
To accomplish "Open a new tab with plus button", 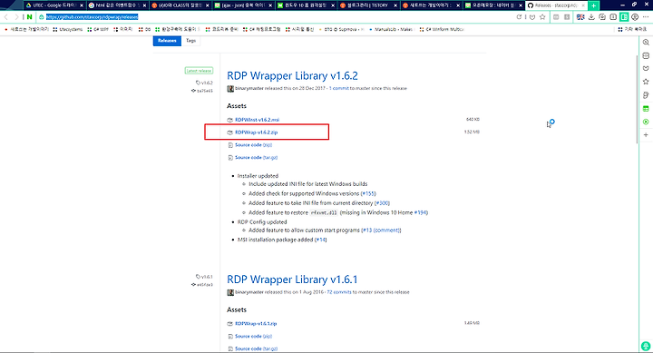I will point(593,5).
